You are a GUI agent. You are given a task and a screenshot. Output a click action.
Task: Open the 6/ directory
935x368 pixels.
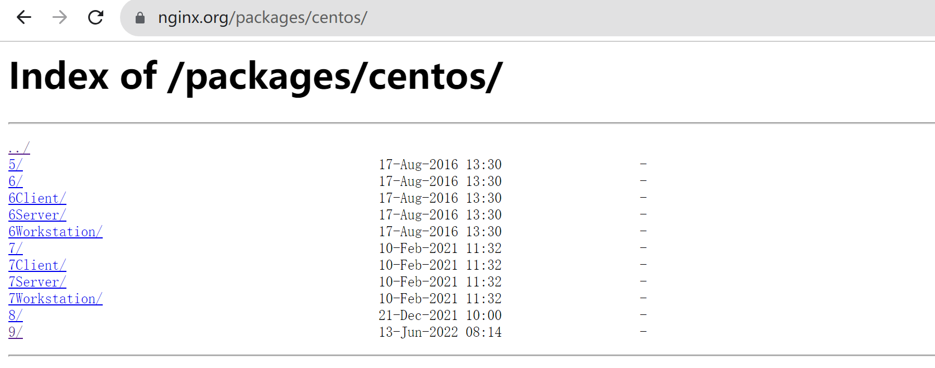point(15,181)
